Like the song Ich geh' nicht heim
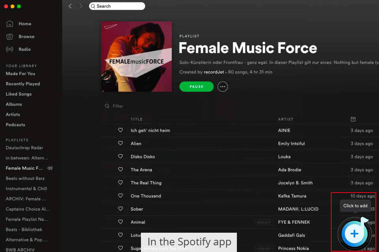The image size is (379, 252). pos(120,130)
